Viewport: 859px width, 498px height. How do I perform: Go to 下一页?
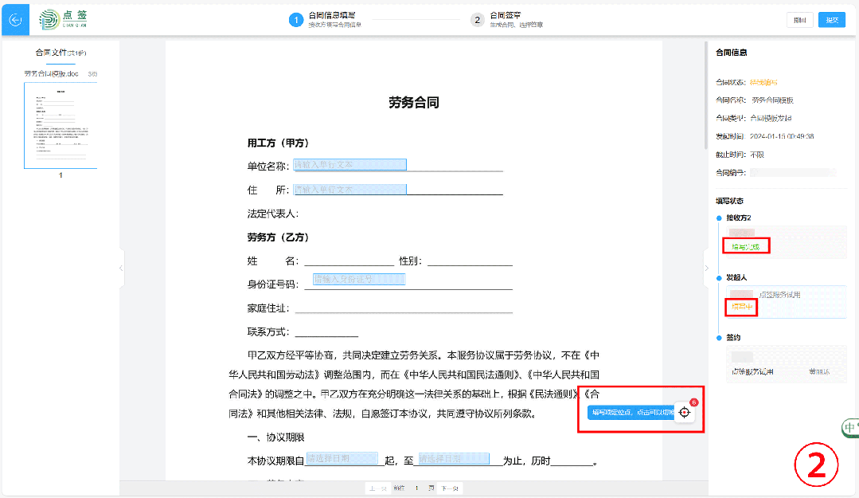450,488
